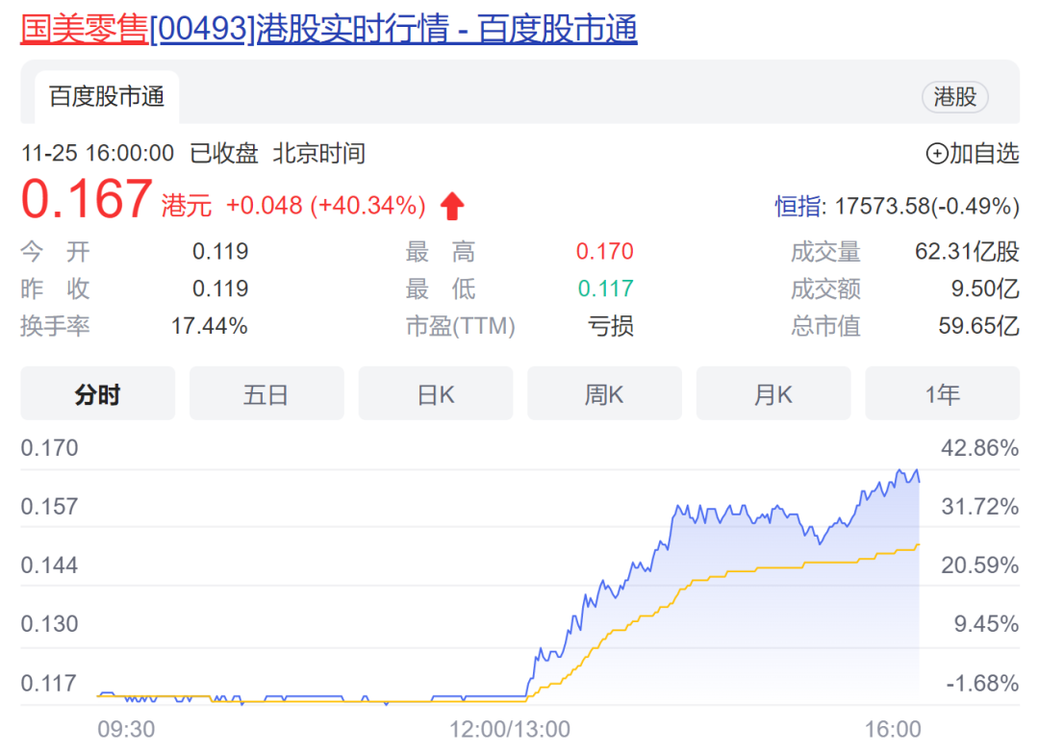
Task: Click the 换手率 label
Action: 55,326
